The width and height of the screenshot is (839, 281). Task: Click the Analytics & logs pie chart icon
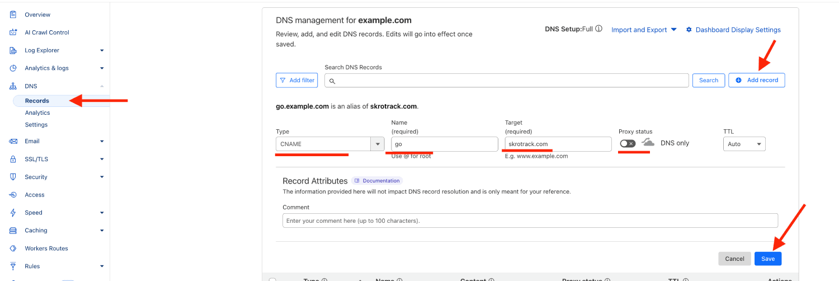(x=13, y=68)
